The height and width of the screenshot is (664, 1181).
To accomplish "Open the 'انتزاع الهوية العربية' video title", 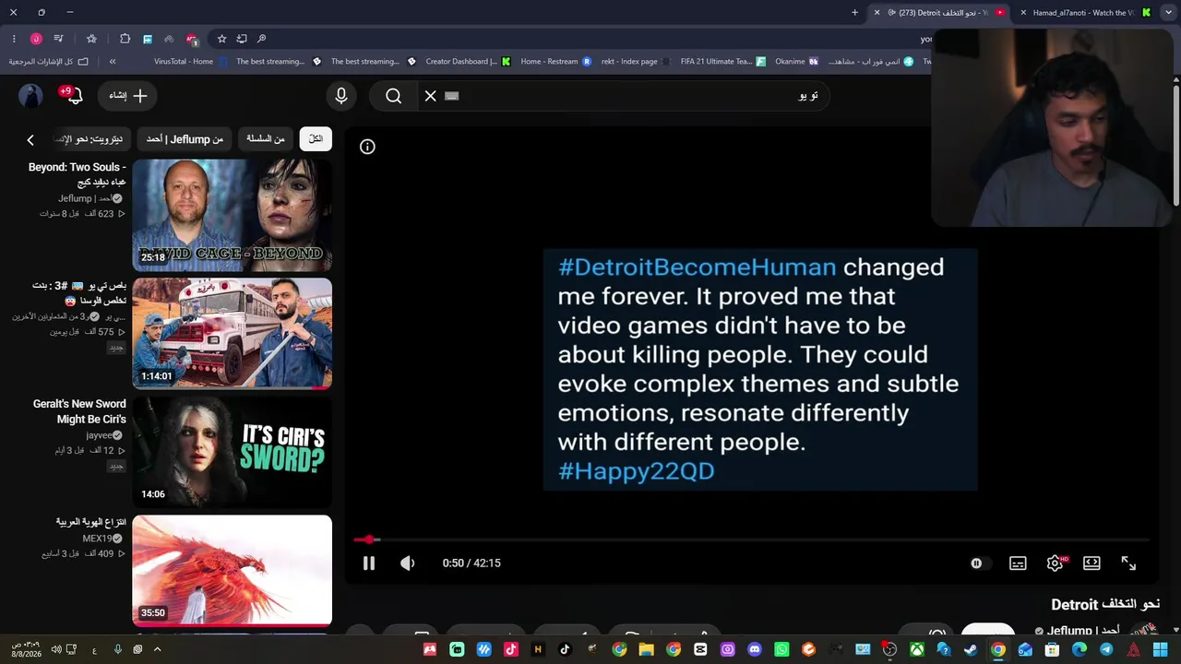I will click(91, 522).
